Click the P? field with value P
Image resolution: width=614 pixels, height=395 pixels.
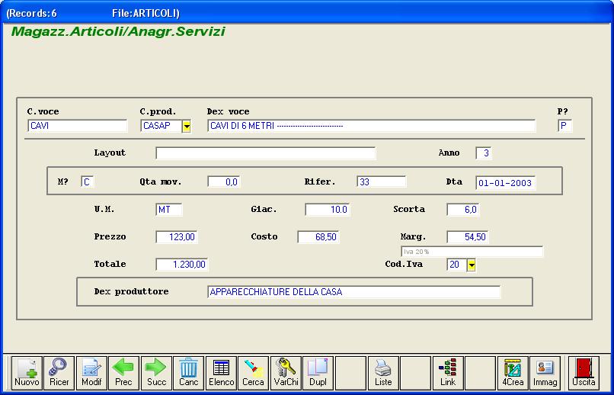click(x=565, y=126)
